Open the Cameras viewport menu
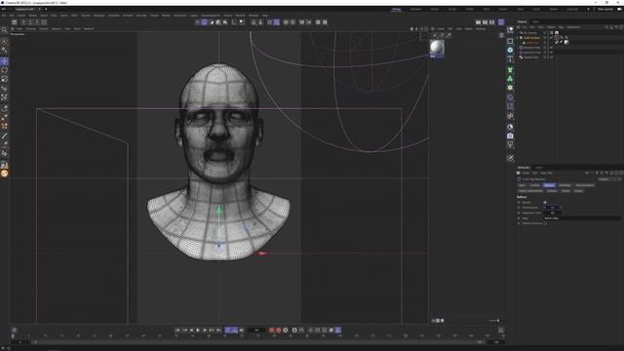Image resolution: width=624 pixels, height=351 pixels. pyautogui.click(x=31, y=28)
